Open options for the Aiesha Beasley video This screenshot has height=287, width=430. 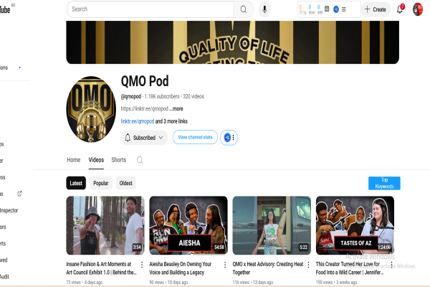225,265
